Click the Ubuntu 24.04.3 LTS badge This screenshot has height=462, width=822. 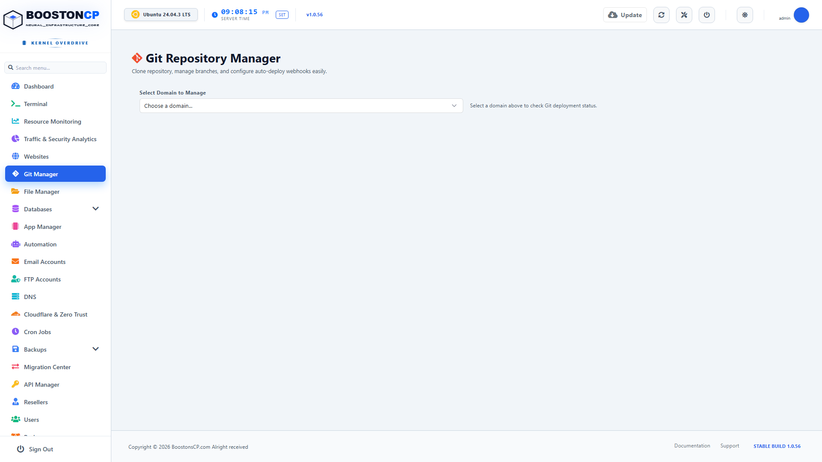tap(161, 15)
